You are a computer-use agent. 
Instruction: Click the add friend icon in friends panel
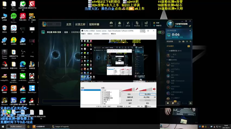[x=180, y=42]
